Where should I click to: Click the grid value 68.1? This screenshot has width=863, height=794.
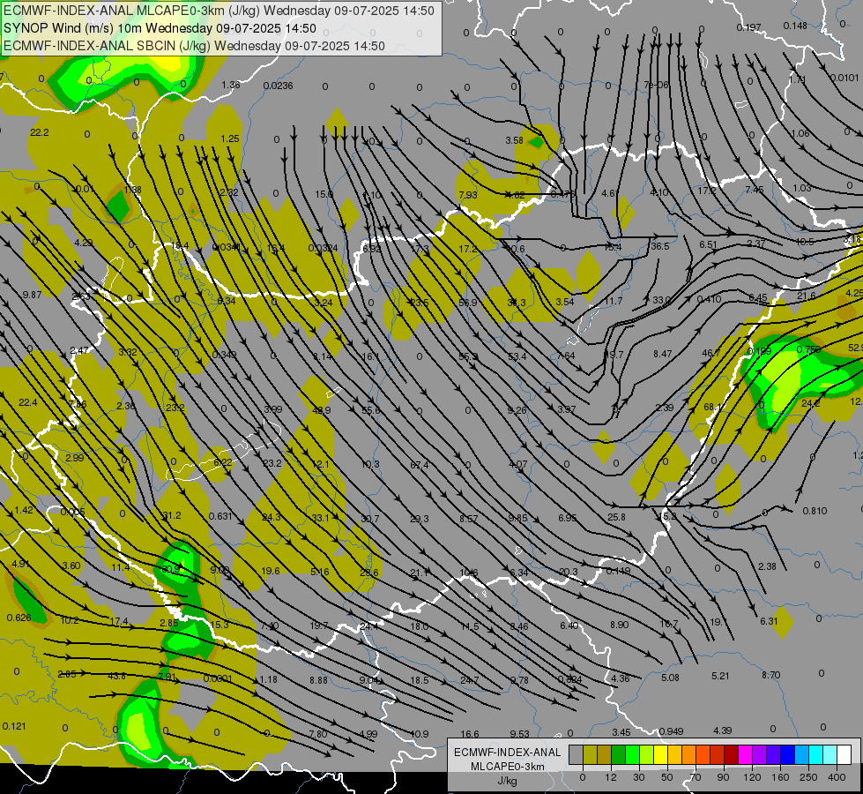click(713, 407)
